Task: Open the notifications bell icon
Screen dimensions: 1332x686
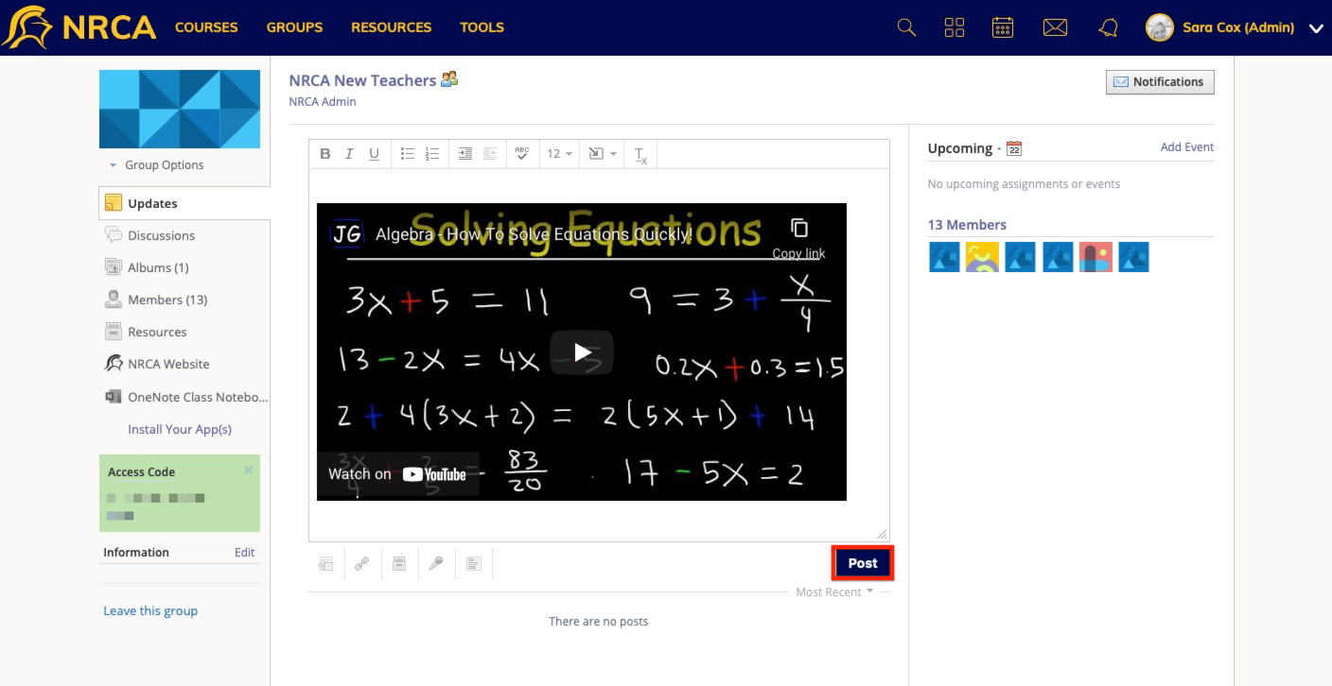Action: tap(1108, 27)
